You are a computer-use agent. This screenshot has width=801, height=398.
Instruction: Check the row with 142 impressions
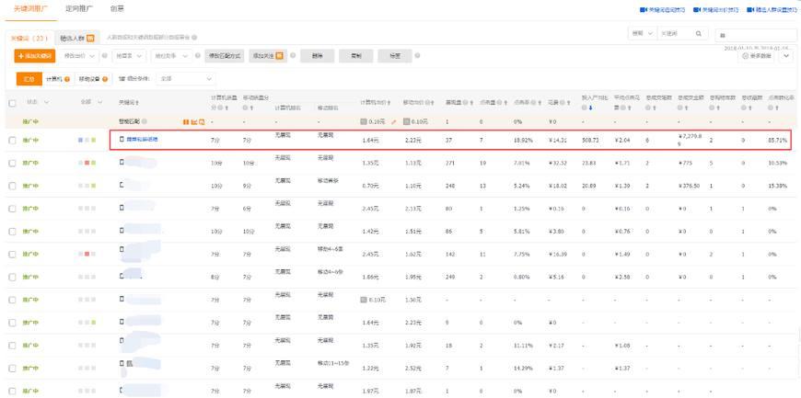pos(12,254)
